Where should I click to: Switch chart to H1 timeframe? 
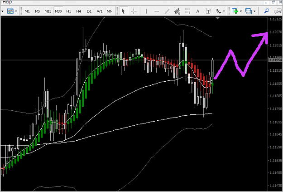[68, 11]
